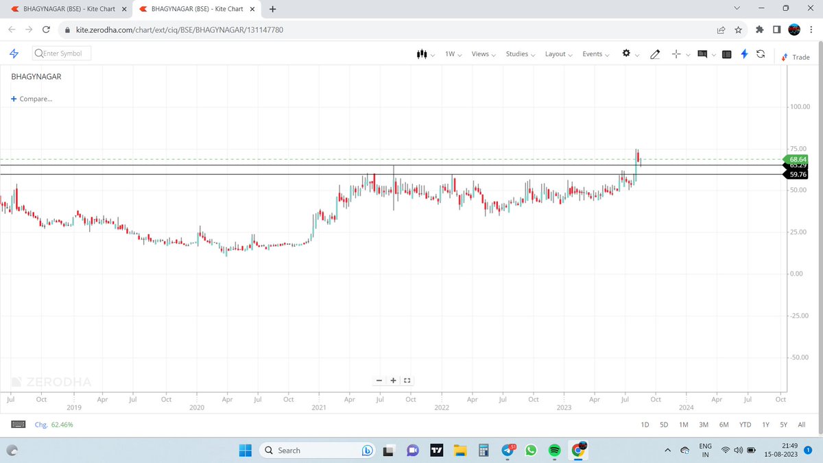Bookmark this page with the star icon
The image size is (823, 463).
(738, 30)
